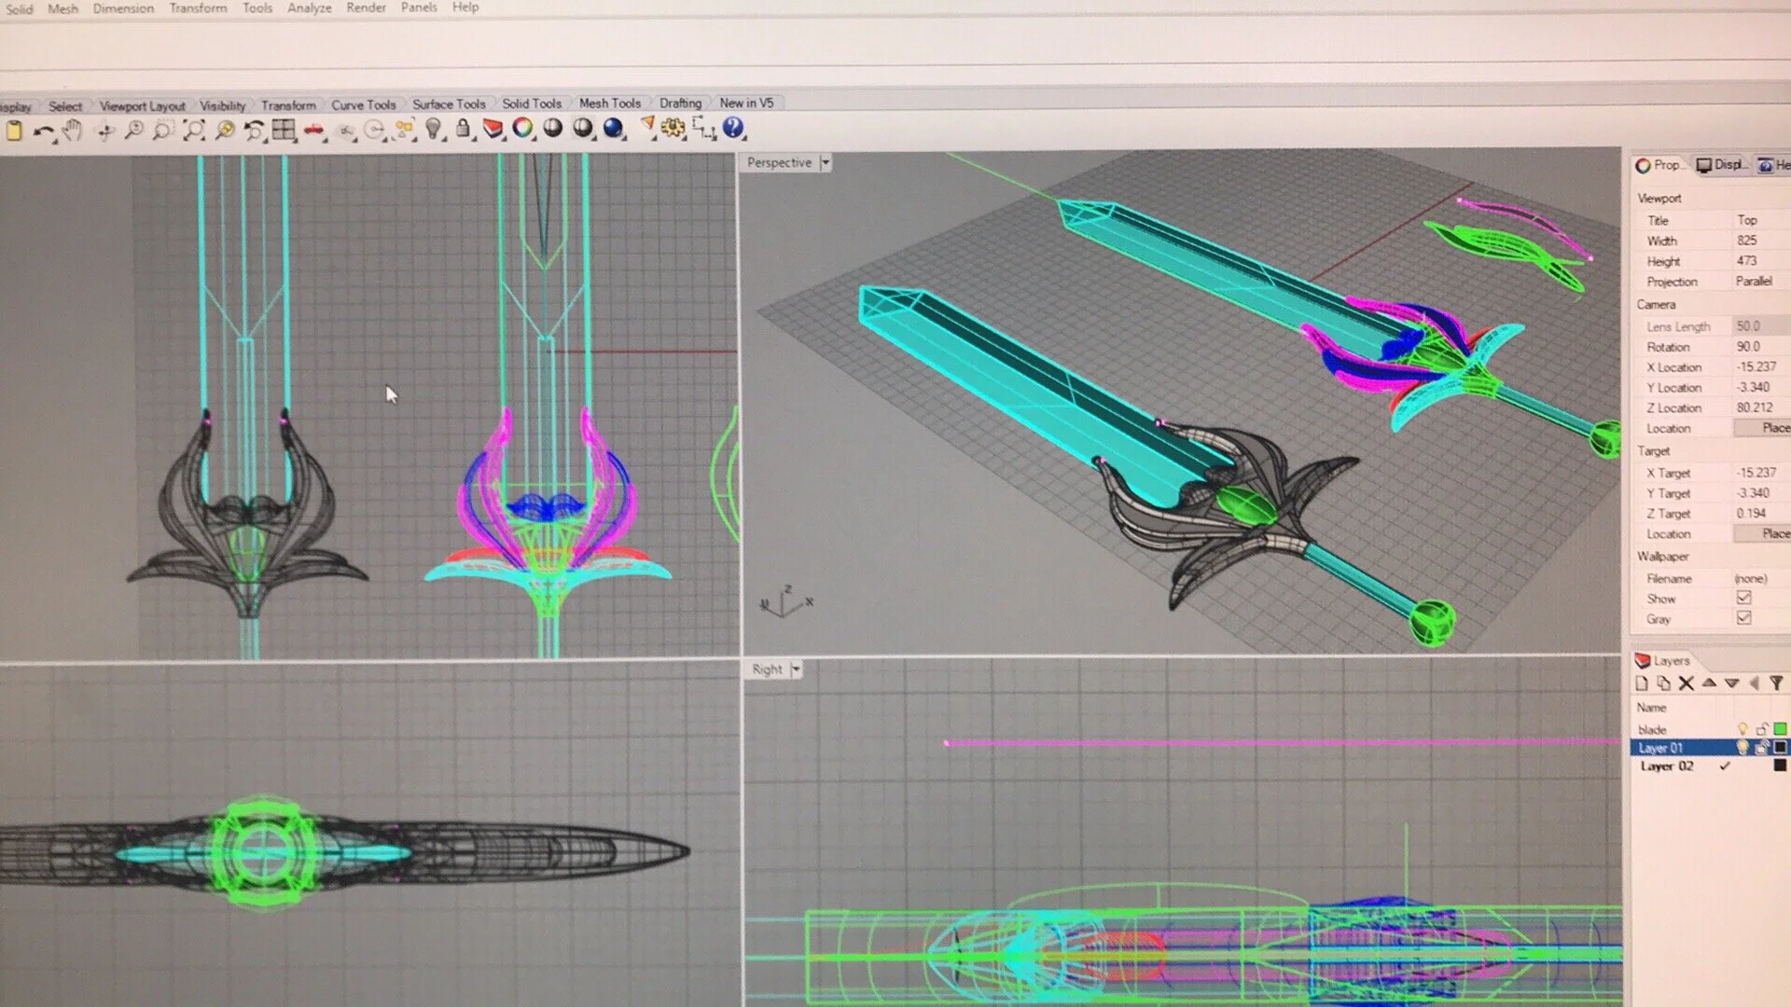Click the padlock Lock objects icon
The height and width of the screenshot is (1007, 1791).
coord(463,130)
